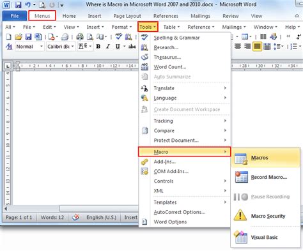
Task: Click the Save icon in the classic toolbar
Action: [28, 37]
